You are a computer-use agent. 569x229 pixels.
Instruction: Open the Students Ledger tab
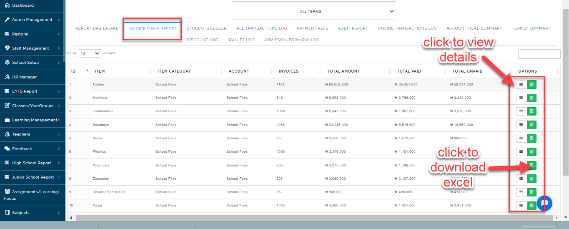(207, 28)
